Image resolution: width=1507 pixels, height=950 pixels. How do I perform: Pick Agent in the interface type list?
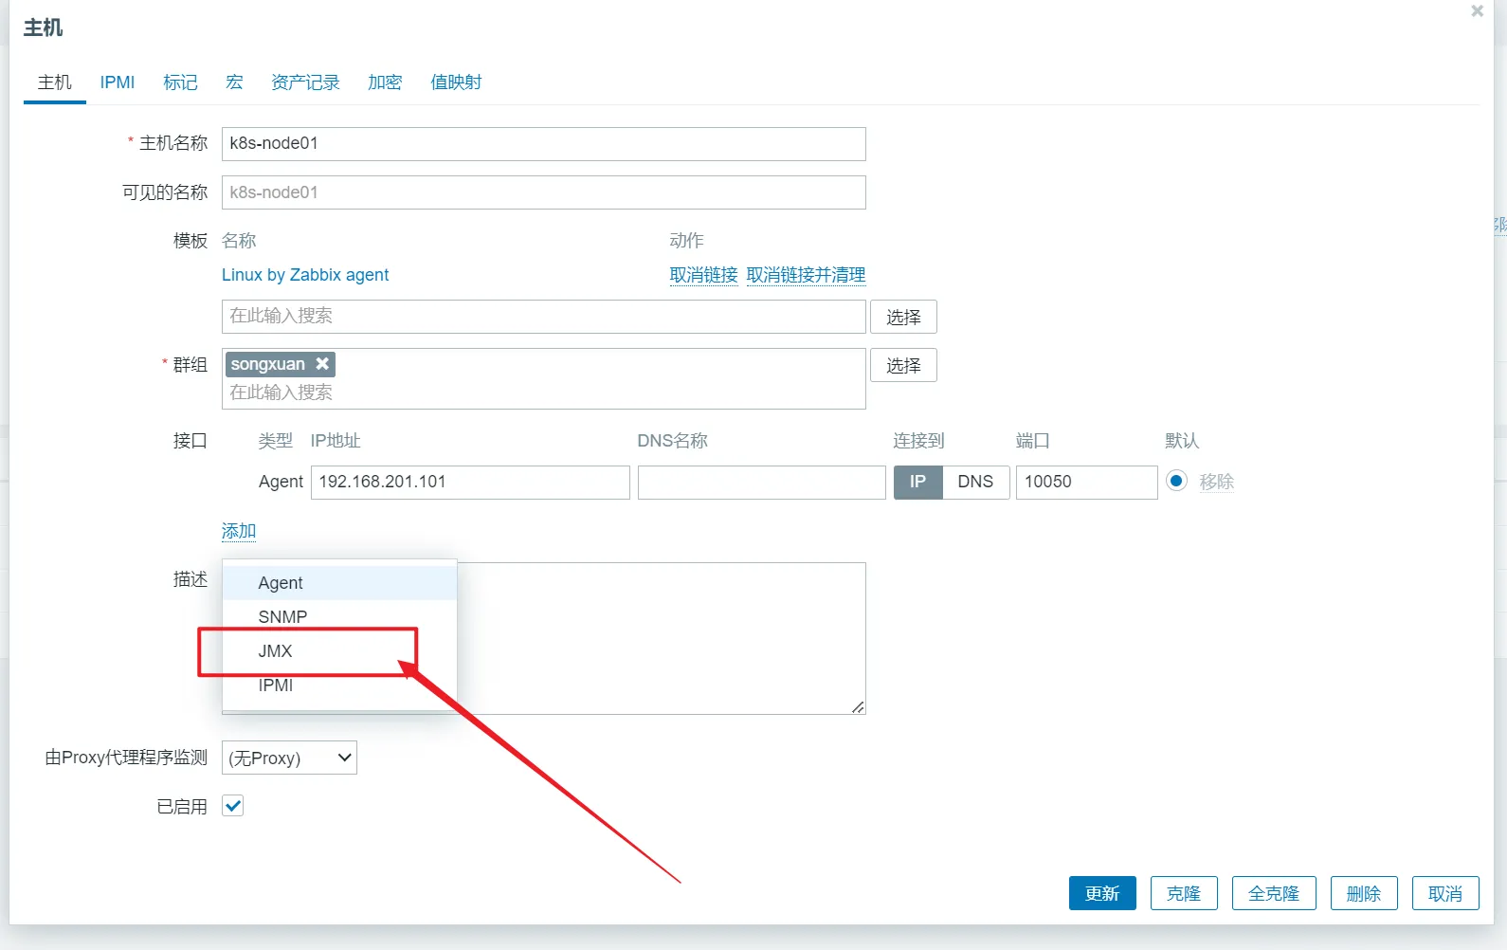coord(281,583)
